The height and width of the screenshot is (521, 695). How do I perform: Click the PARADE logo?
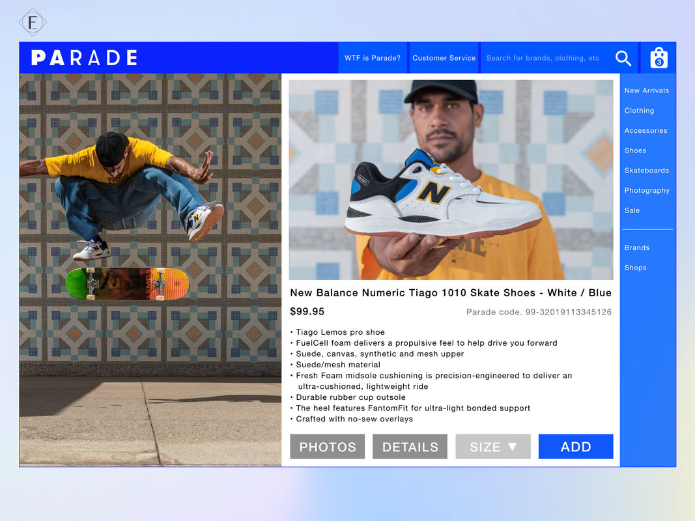click(84, 58)
